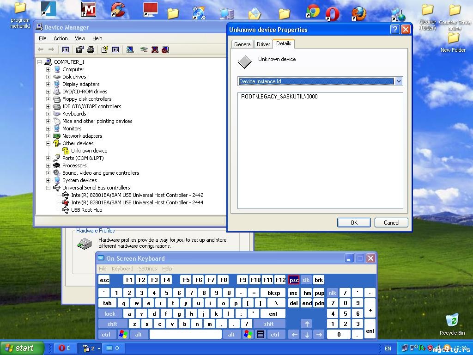Viewport: 473px width, 355px height.
Task: Select the USB Root Hub entry
Action: tap(86, 210)
